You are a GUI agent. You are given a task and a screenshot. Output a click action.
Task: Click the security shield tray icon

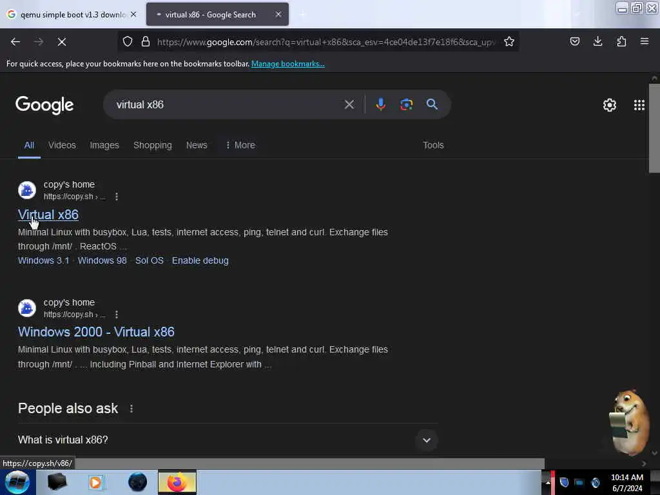click(564, 482)
